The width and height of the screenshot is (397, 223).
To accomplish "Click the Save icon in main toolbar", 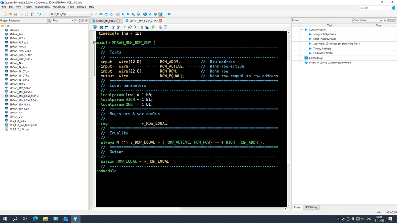I will pos(15,14).
